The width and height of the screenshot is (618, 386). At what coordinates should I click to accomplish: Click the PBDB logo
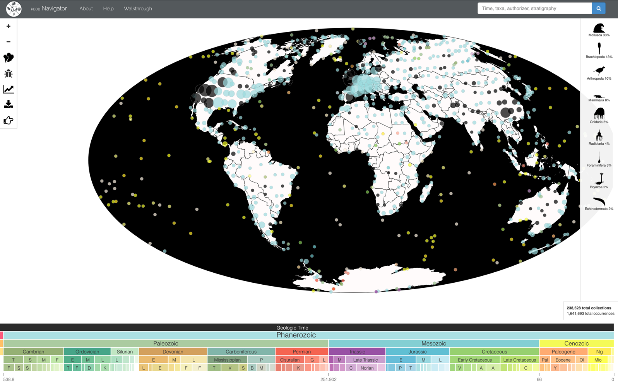(x=14, y=9)
